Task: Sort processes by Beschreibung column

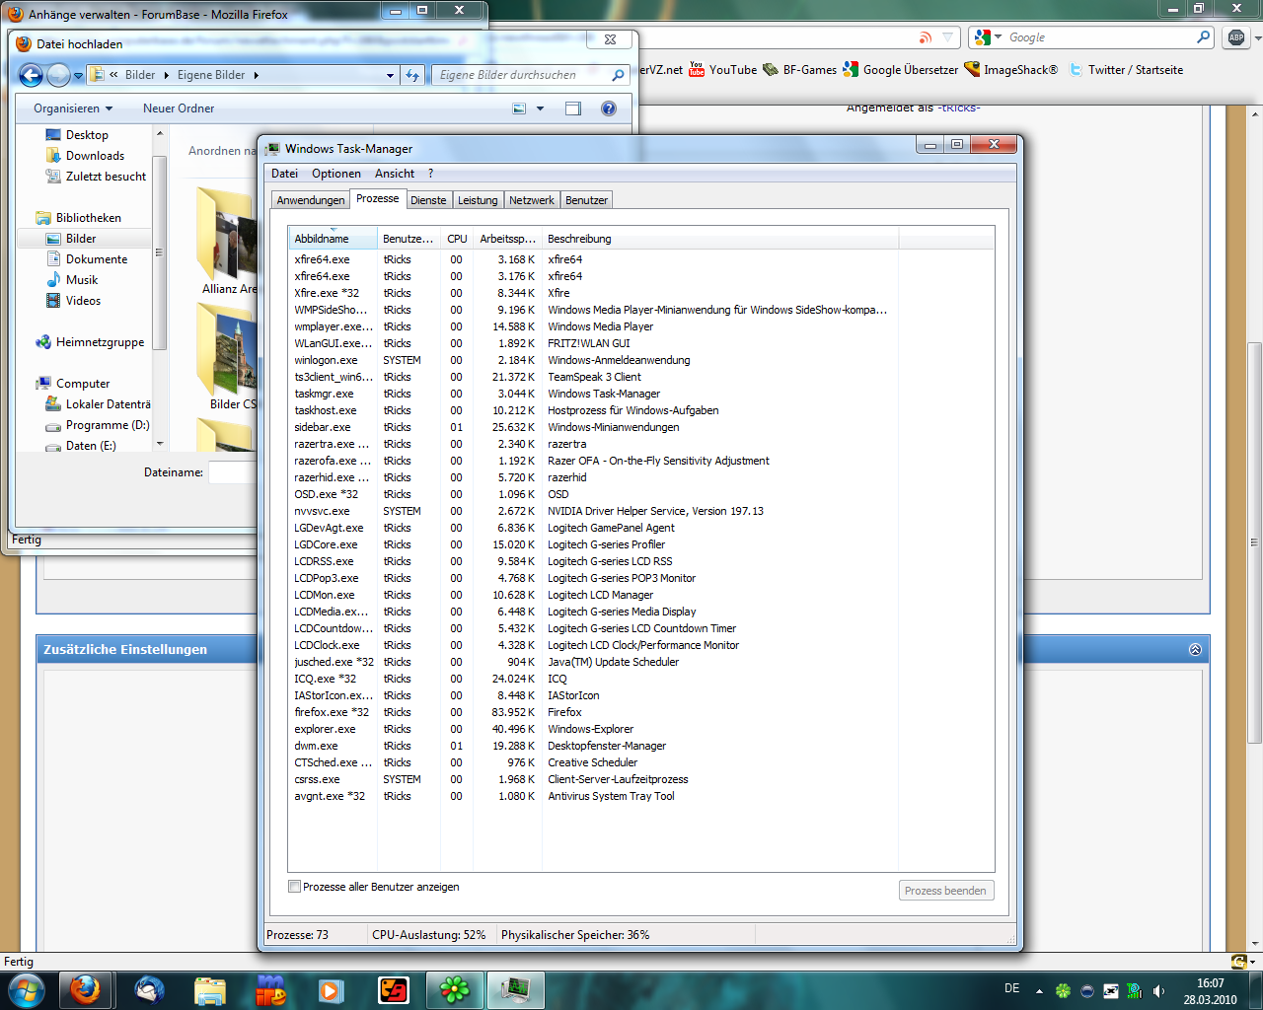Action: click(x=720, y=239)
